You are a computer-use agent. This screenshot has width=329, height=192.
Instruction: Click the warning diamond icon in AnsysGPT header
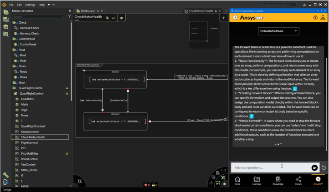(x=315, y=18)
